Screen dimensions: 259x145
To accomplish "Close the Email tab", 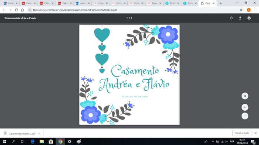I will (x=17, y=3).
